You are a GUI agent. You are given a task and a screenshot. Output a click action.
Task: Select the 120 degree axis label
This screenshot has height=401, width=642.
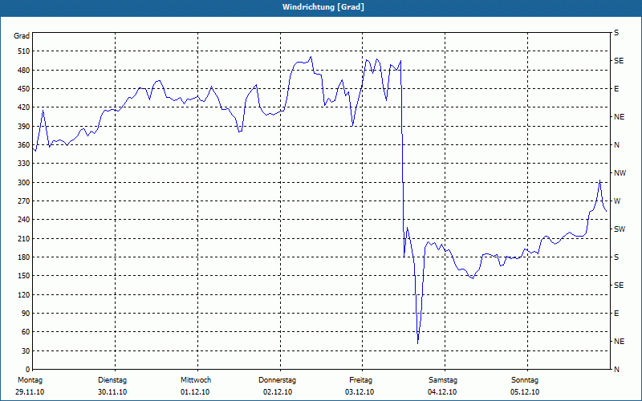tap(24, 294)
